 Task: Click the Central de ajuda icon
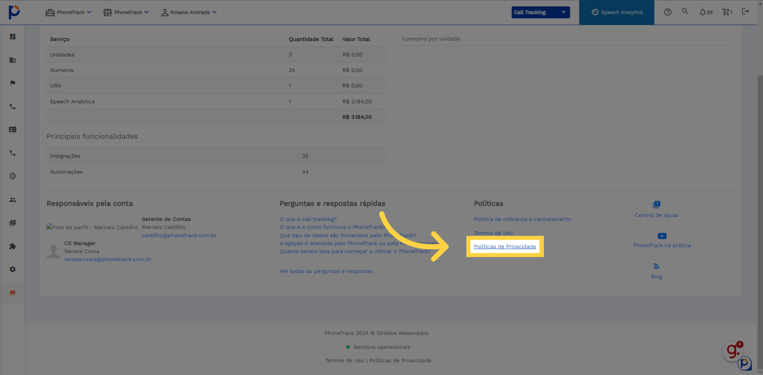[656, 205]
